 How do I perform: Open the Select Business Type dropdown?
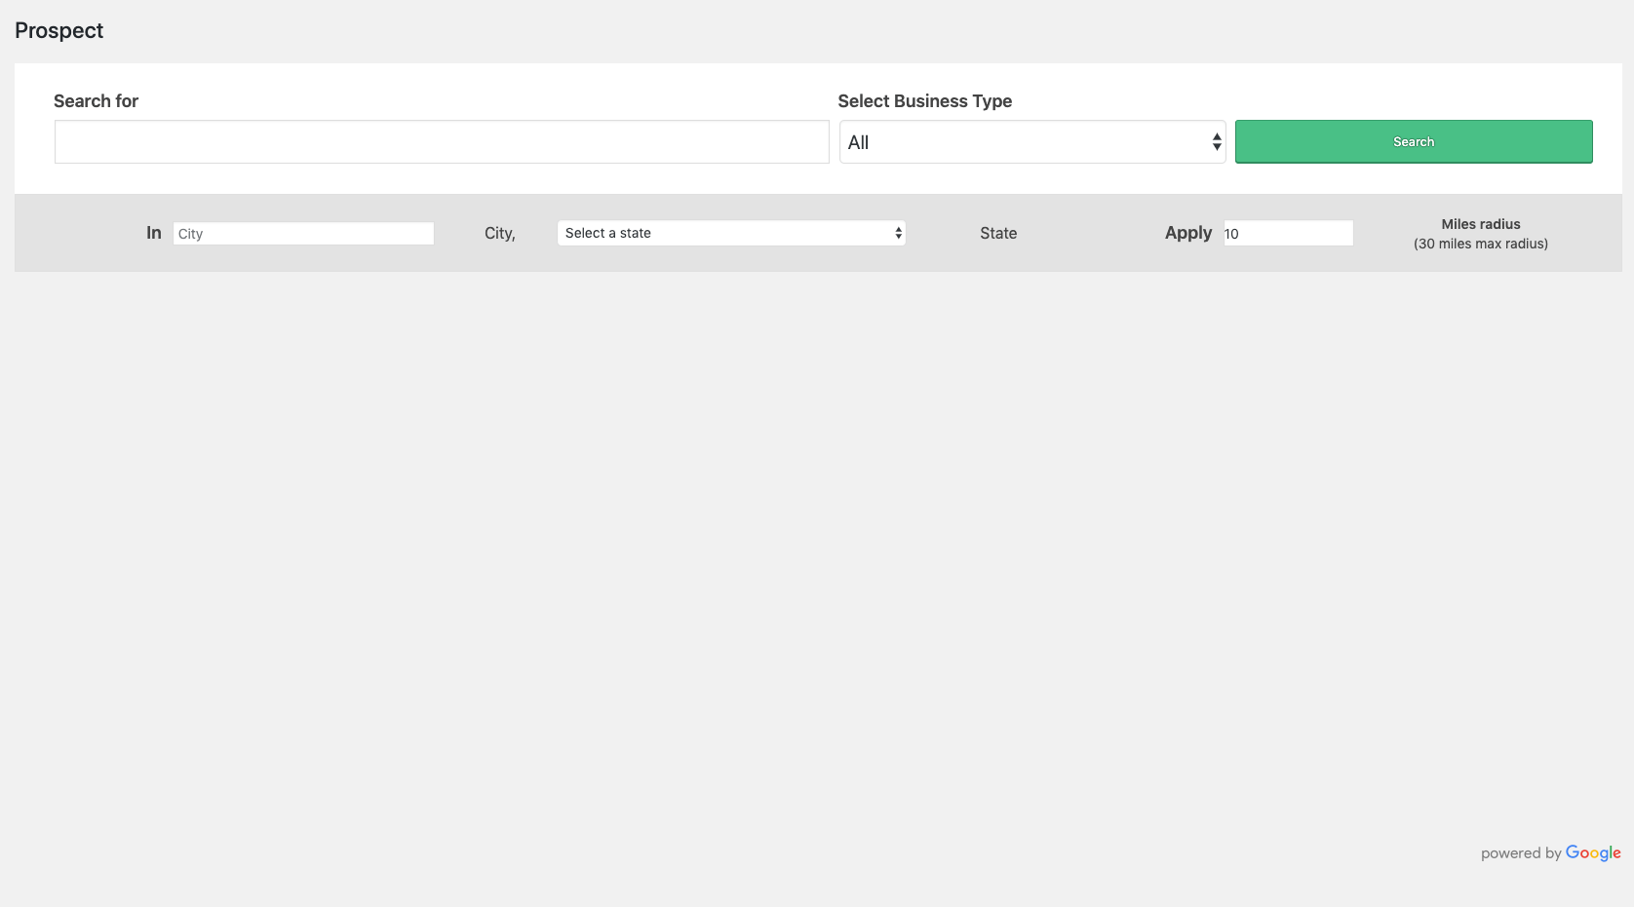(1032, 142)
